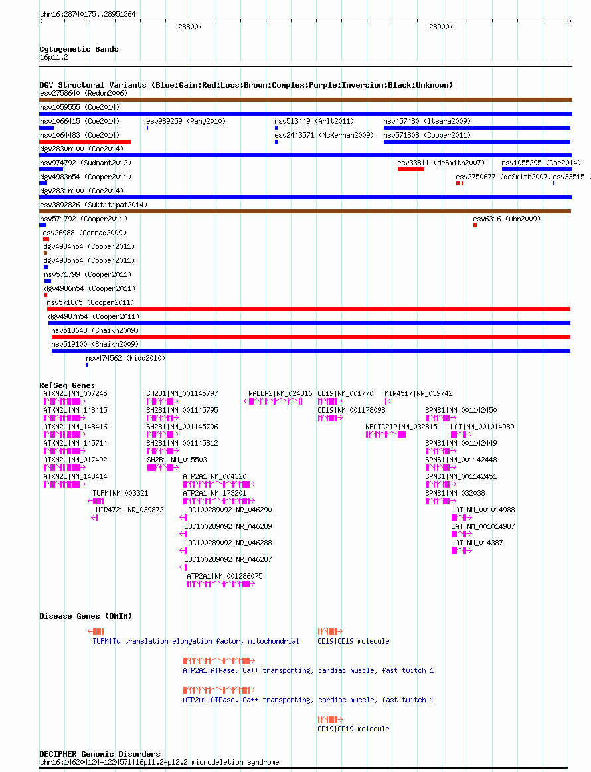The image size is (591, 772).
Task: Select MIR4517|NR_039742 microRNA glyph
Action: tap(388, 401)
